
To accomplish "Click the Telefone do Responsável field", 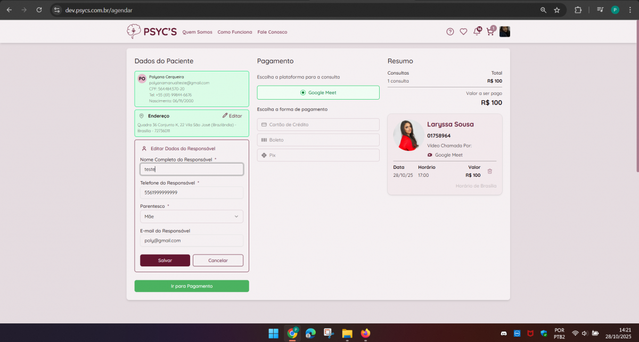I will pyautogui.click(x=191, y=193).
